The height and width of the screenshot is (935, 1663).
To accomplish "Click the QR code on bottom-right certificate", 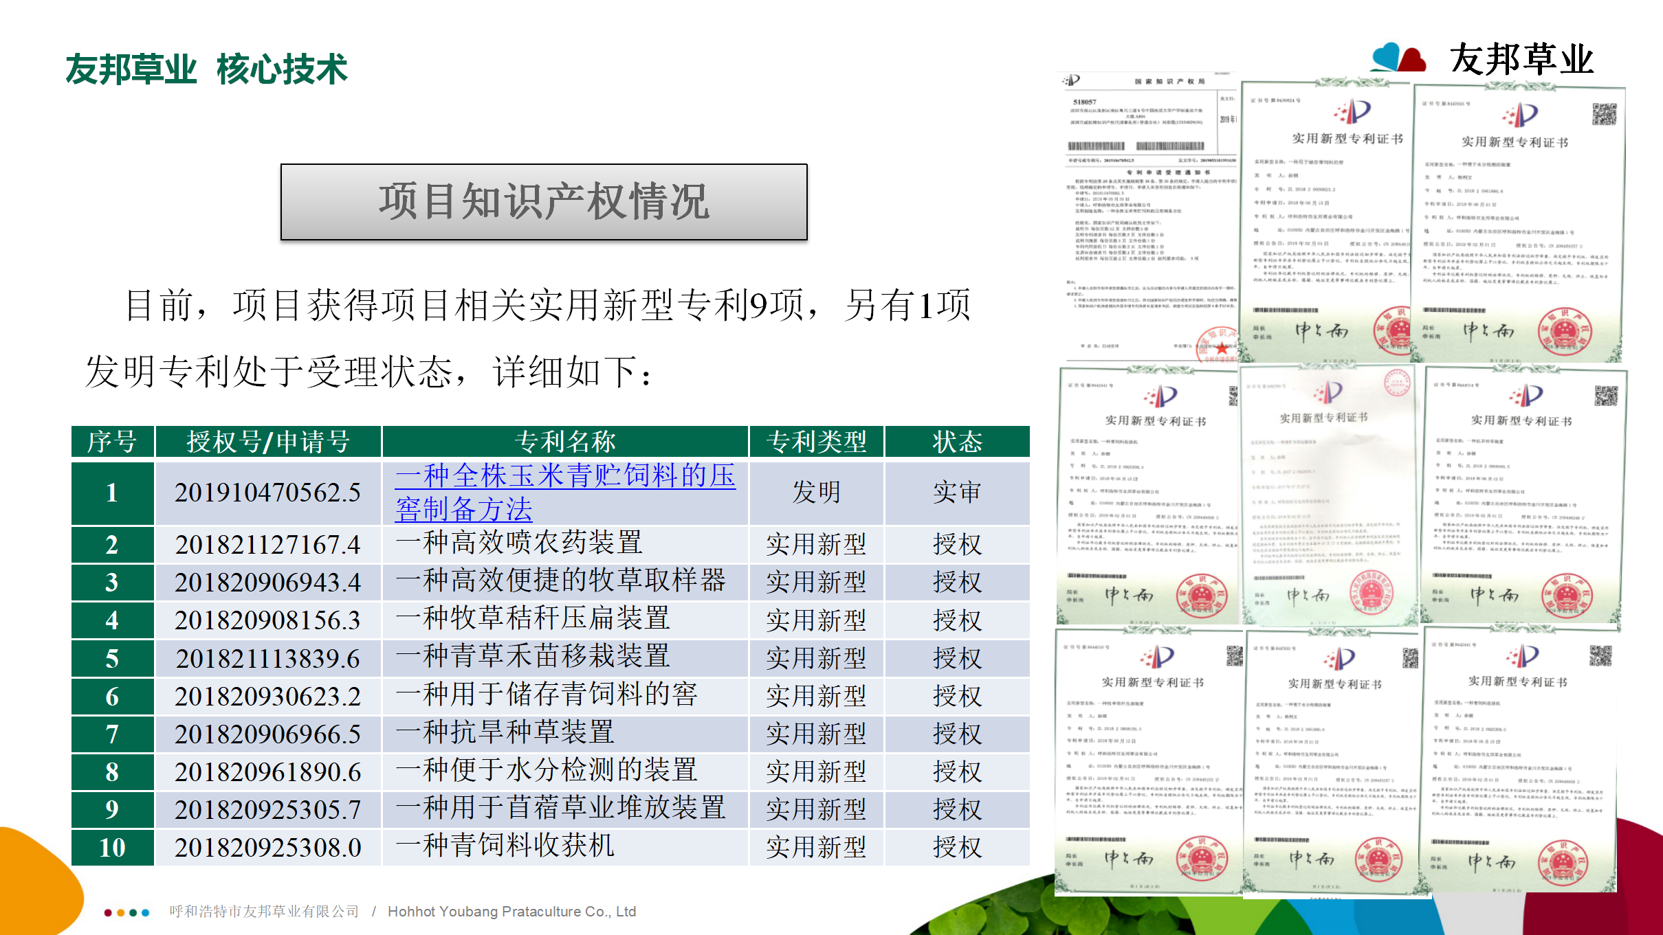I will 1600,656.
